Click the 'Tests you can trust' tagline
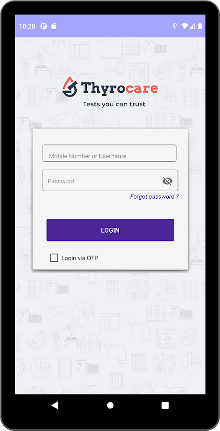Viewport: 220px width, 431px height. coord(114,104)
